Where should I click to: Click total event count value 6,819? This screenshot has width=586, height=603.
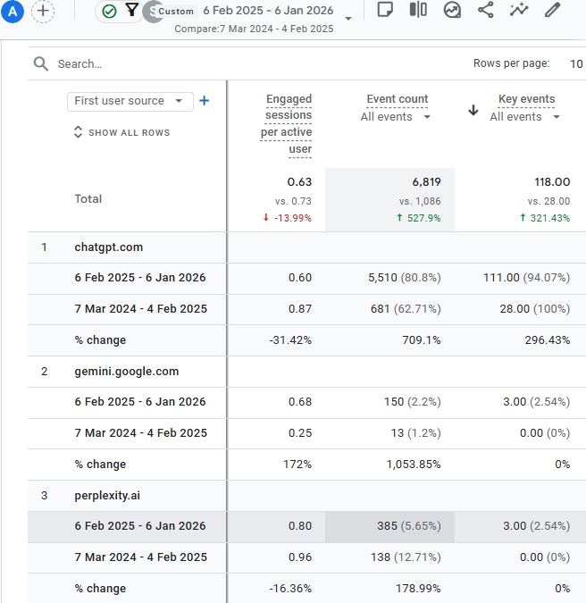[x=426, y=182]
